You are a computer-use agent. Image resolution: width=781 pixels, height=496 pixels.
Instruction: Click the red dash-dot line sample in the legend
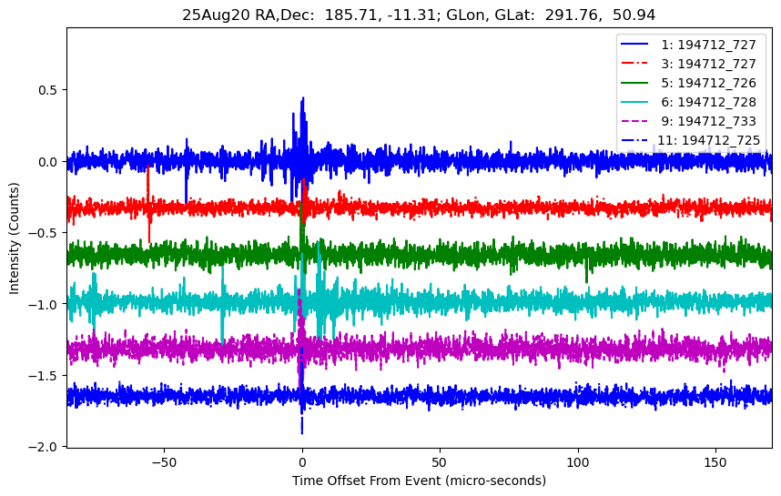[634, 63]
